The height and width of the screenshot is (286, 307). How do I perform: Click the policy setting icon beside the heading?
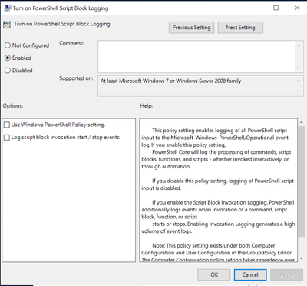coord(7,25)
